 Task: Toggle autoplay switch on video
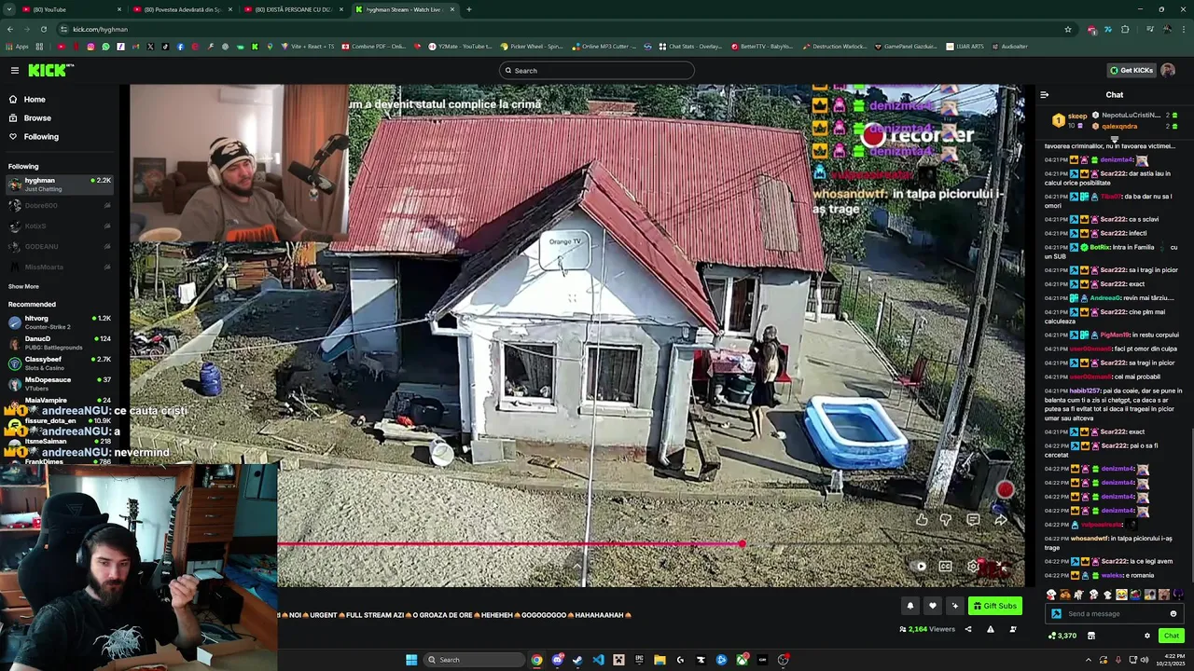click(x=920, y=566)
